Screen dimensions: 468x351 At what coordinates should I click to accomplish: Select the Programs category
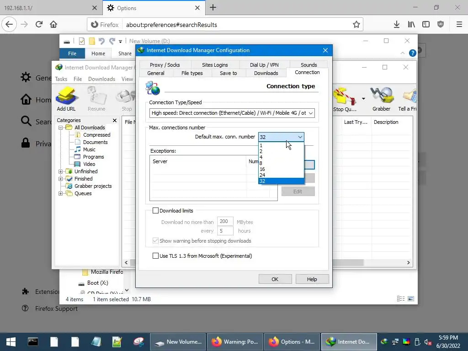[x=93, y=157]
